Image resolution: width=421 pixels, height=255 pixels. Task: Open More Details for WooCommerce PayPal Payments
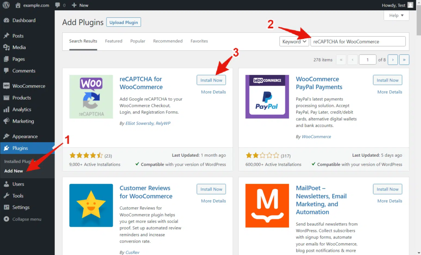[x=389, y=92]
